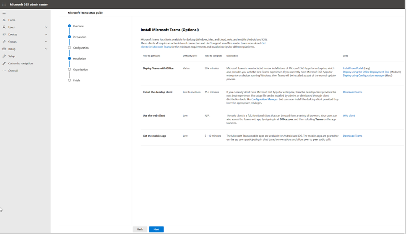
Task: Open the Devices nav item
Action: [13, 34]
